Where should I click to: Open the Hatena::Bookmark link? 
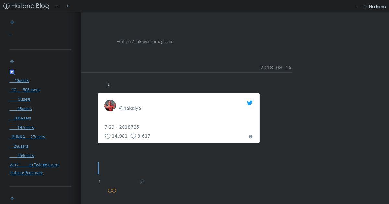tap(26, 173)
